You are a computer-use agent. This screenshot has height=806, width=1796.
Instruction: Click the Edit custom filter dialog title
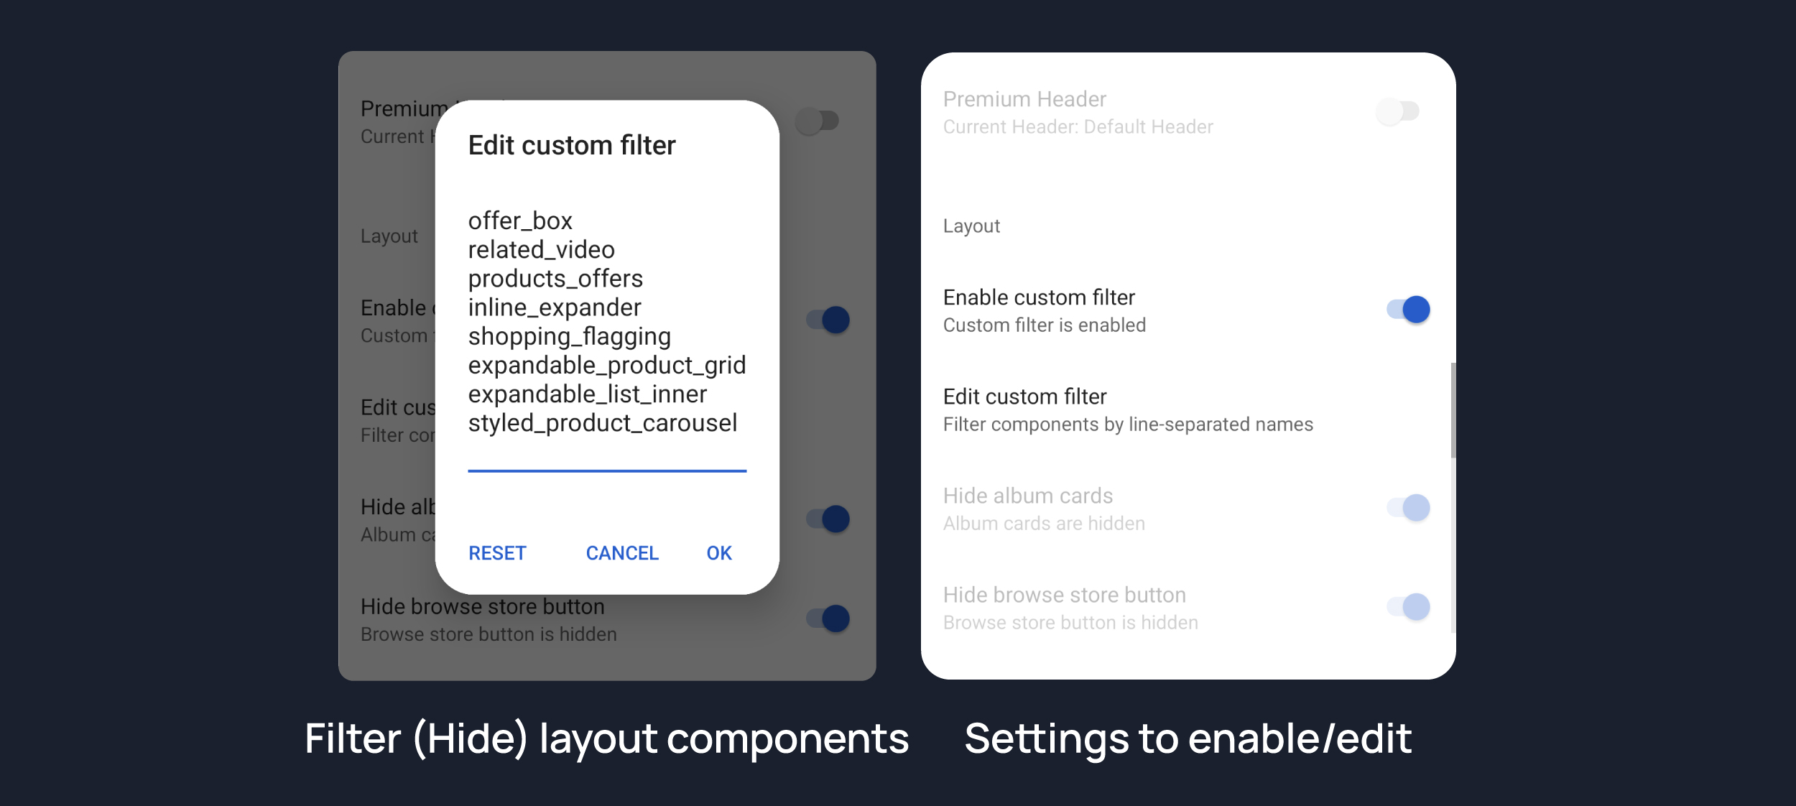(x=572, y=146)
